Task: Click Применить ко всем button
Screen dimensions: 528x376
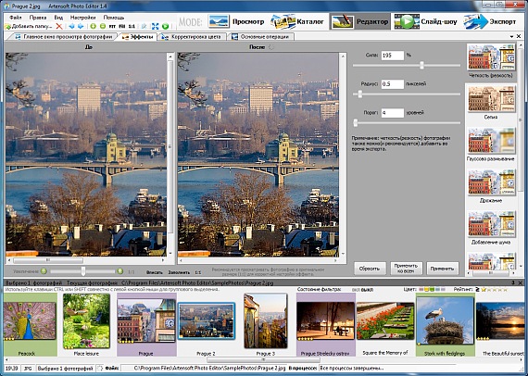Action: tap(406, 269)
